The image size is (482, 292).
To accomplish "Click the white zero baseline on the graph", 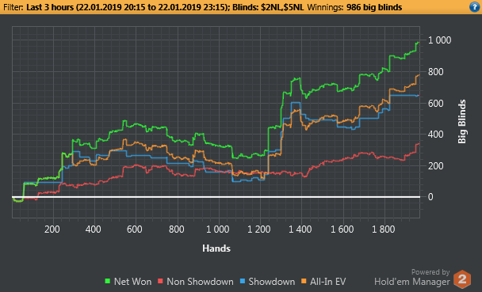I will coord(216,197).
